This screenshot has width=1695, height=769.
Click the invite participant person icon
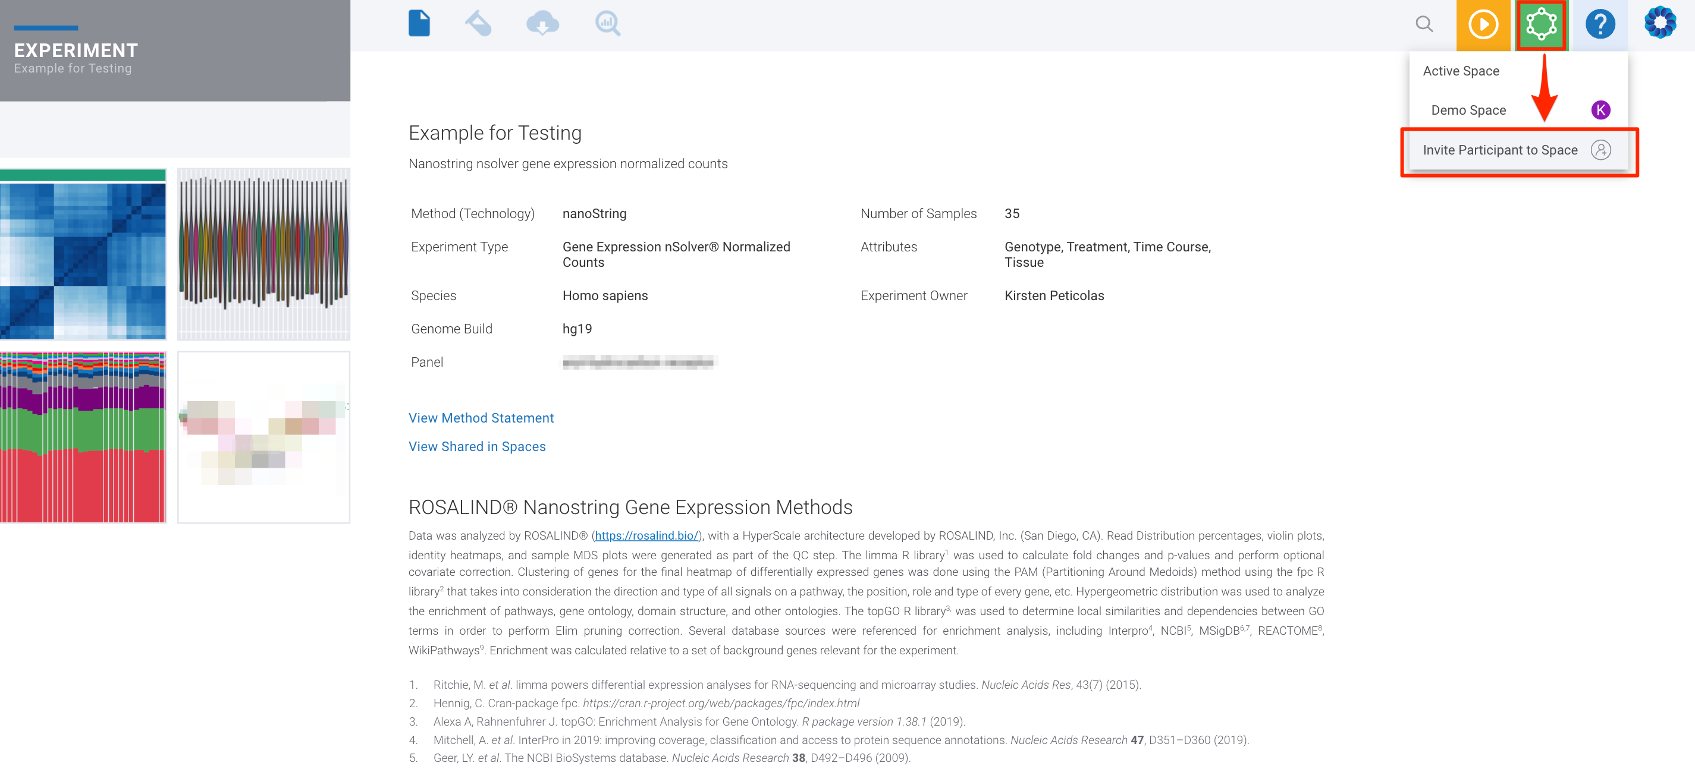pyautogui.click(x=1600, y=150)
